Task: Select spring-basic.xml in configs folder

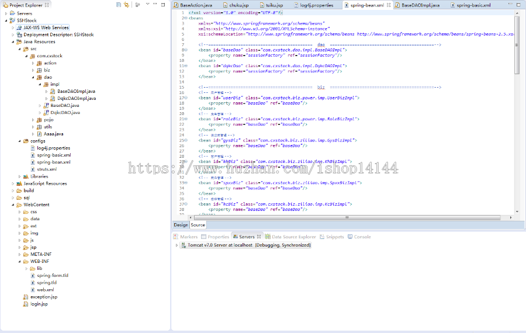Action: pos(54,155)
